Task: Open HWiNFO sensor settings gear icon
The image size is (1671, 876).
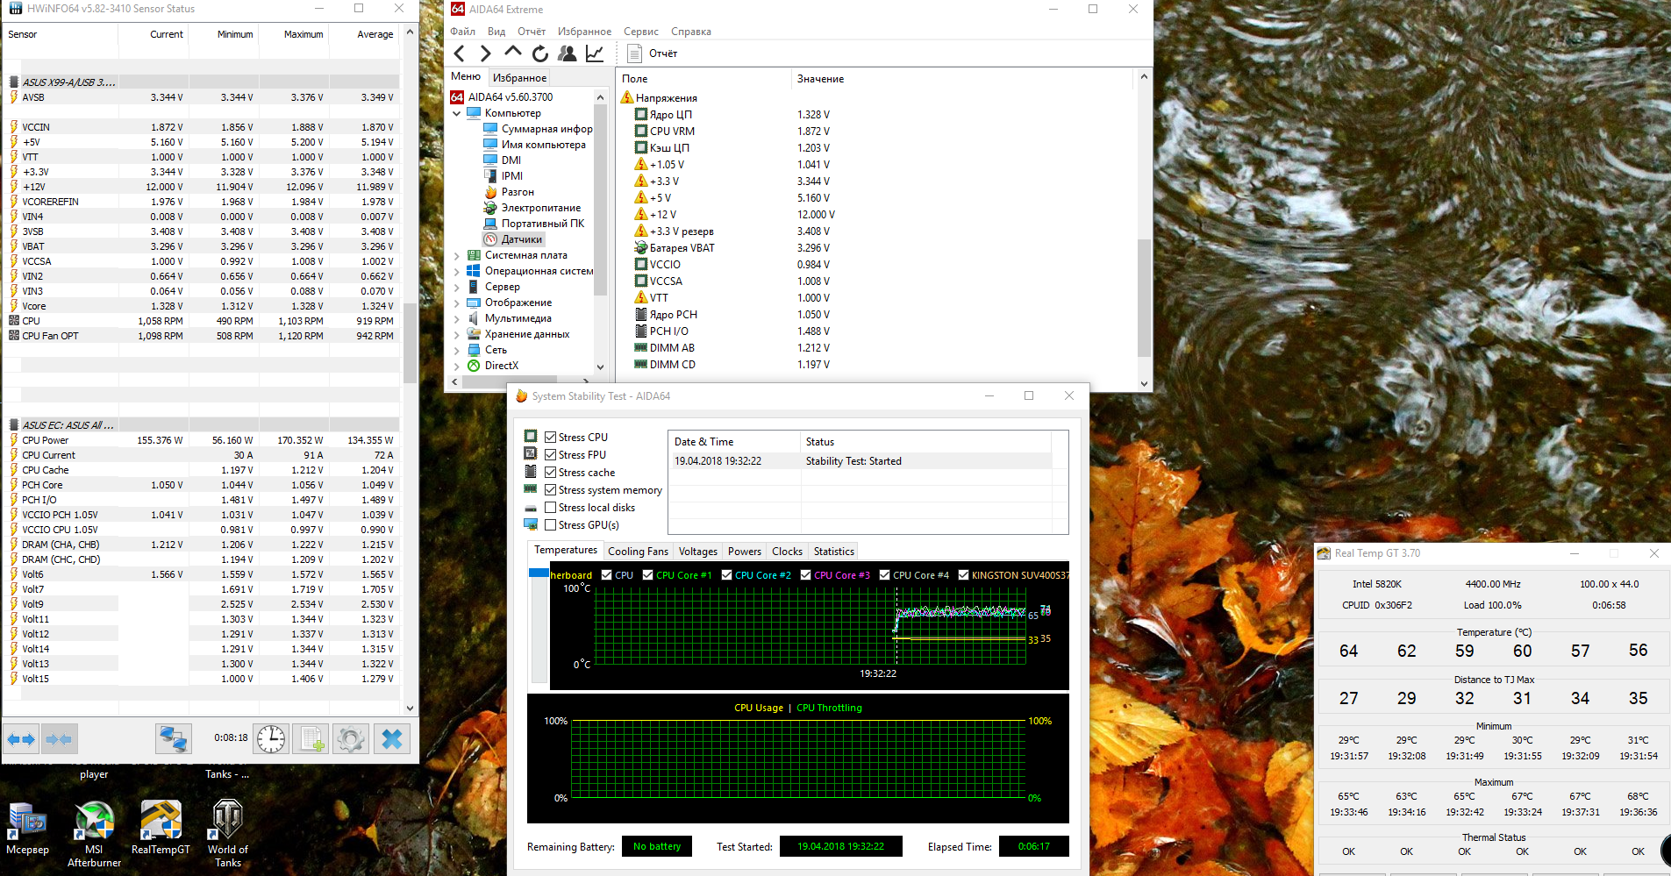Action: (351, 739)
